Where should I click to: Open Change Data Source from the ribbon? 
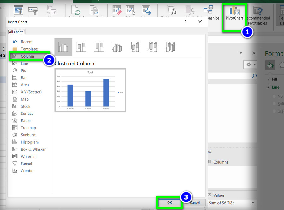pos(94,10)
